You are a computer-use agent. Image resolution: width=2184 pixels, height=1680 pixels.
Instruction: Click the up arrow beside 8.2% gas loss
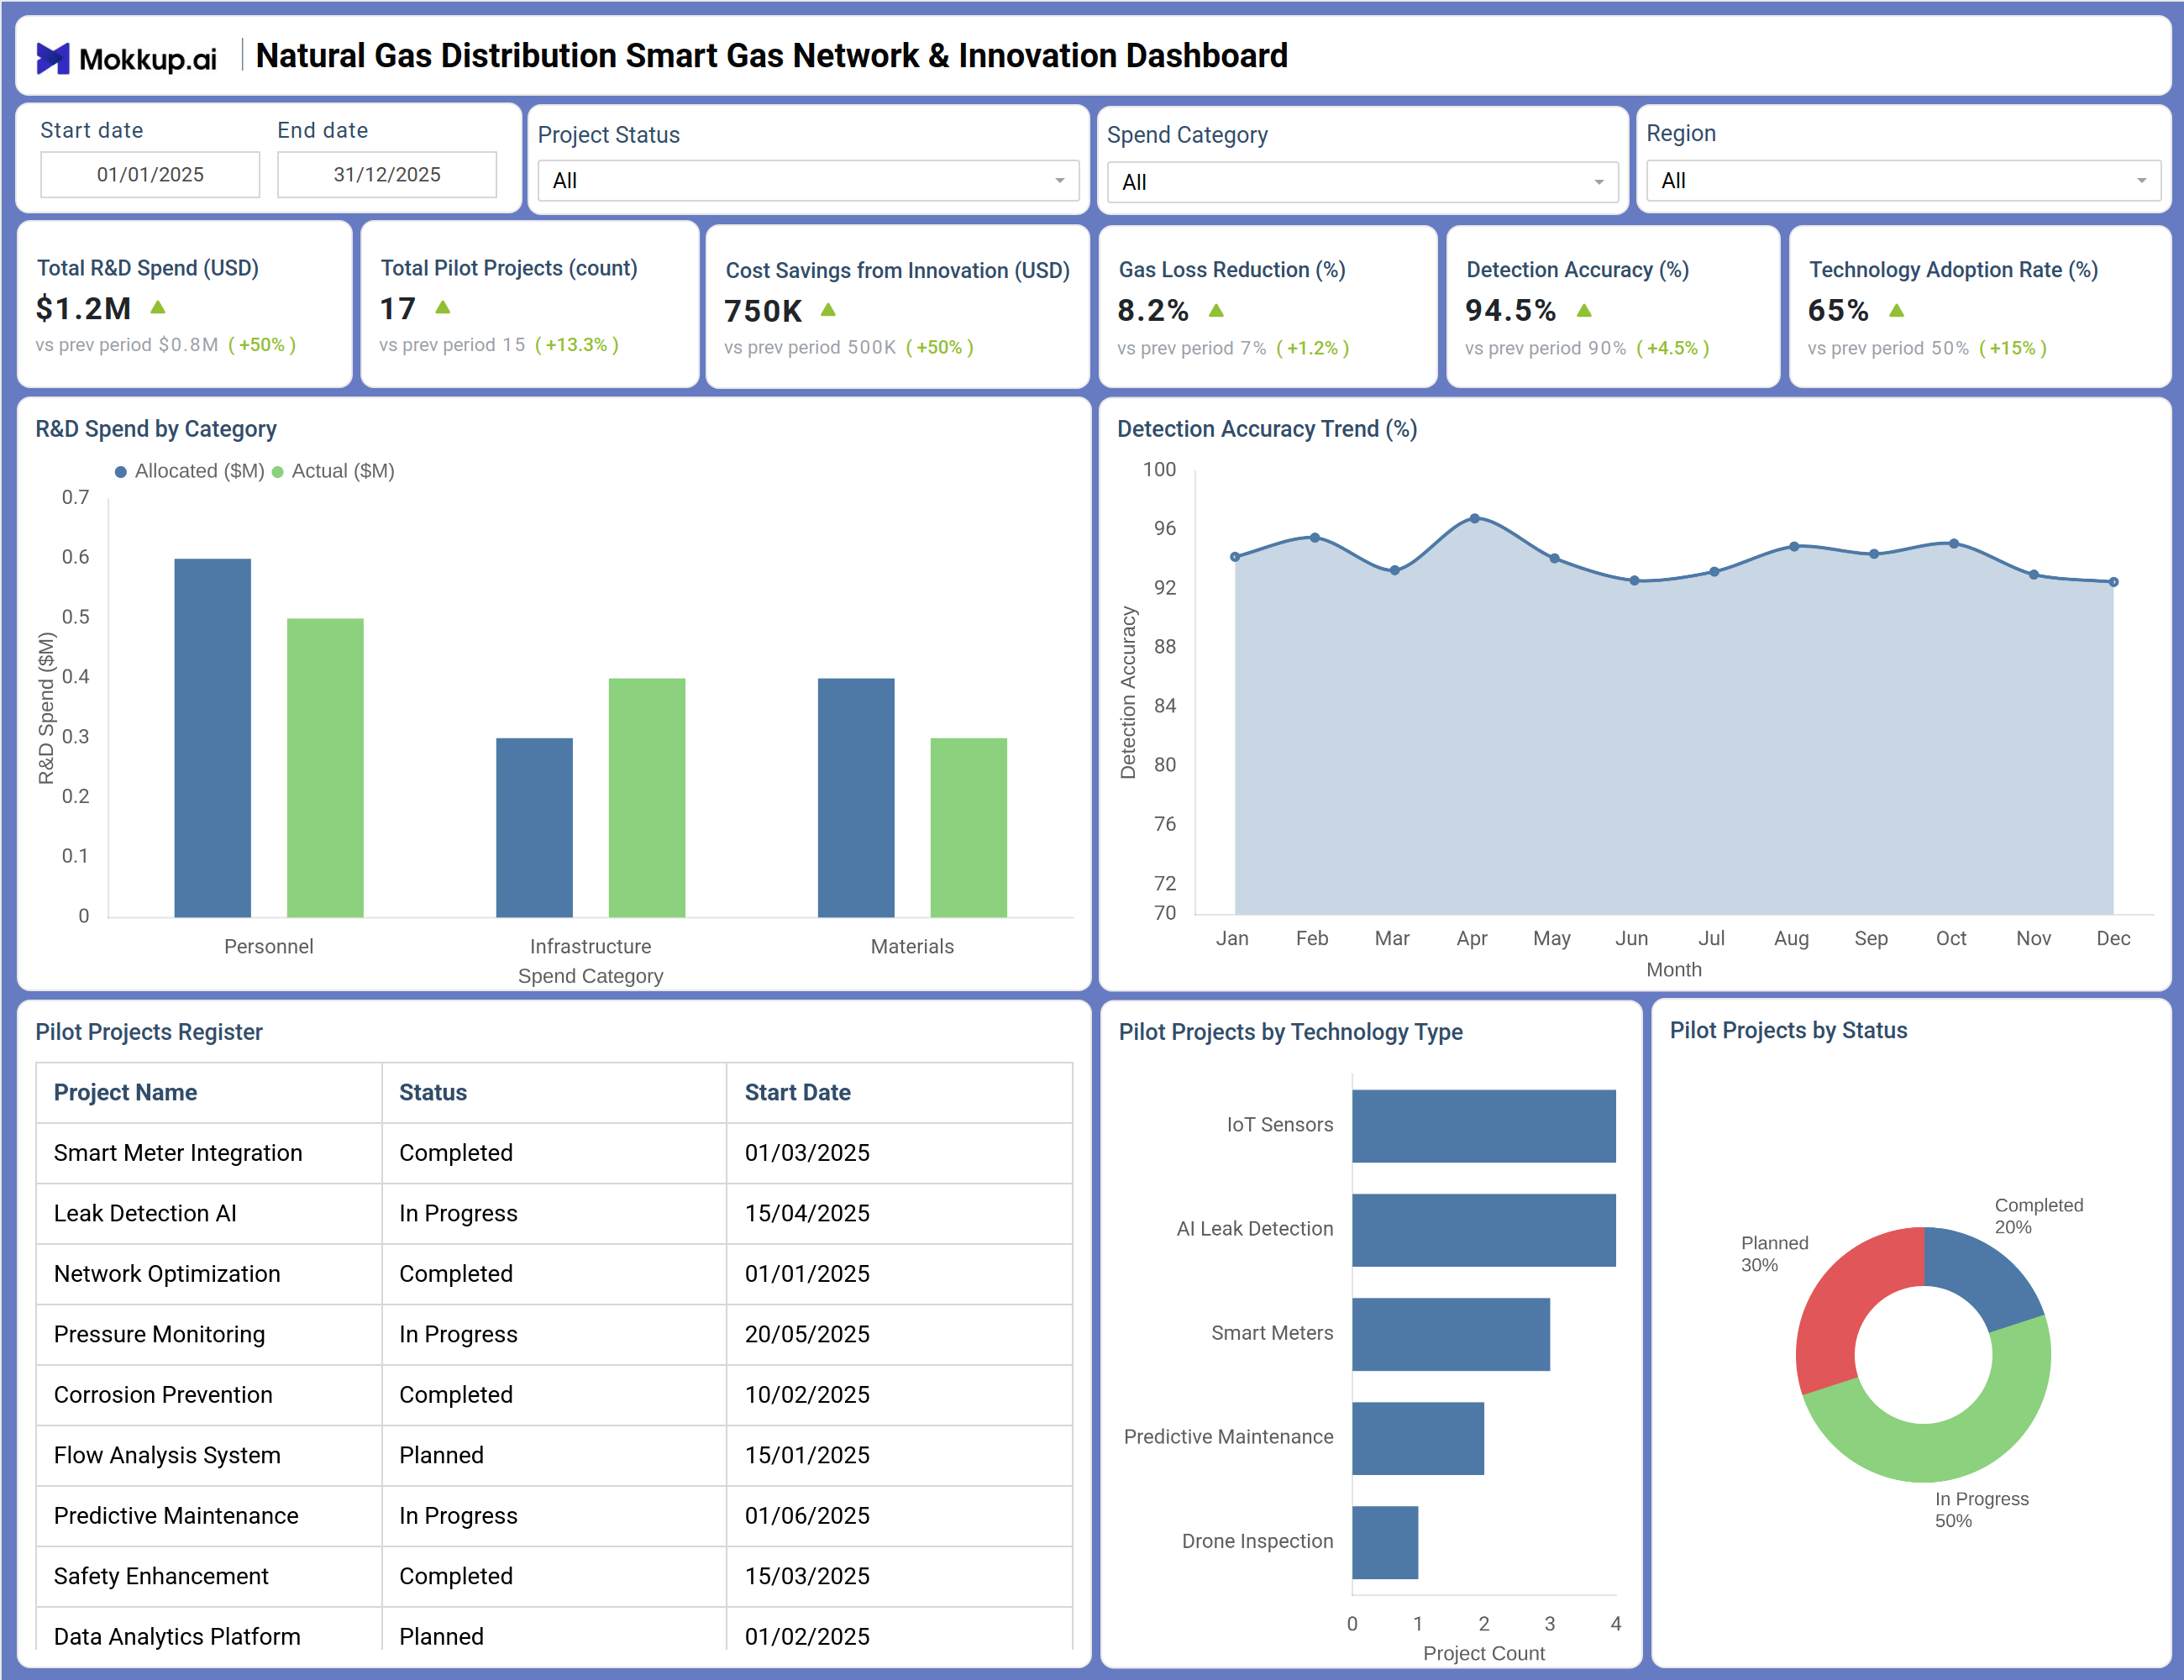pos(1216,311)
